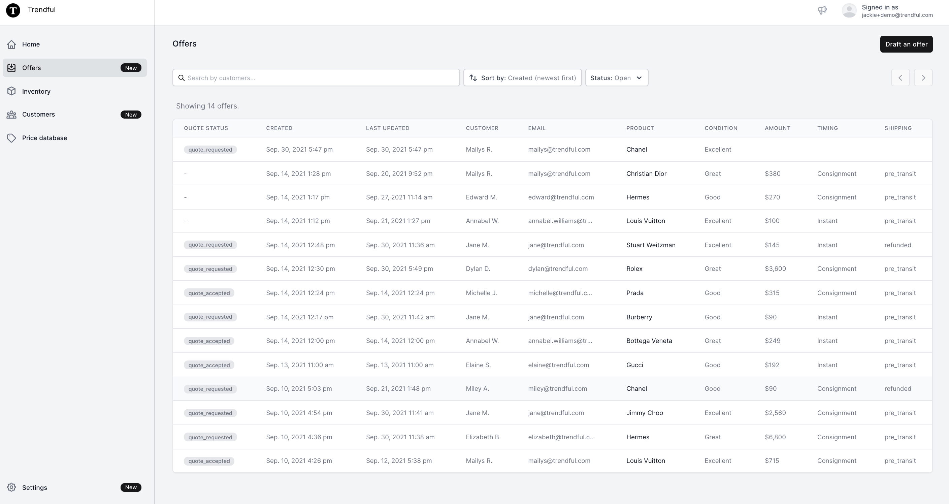949x504 pixels.
Task: Open the Prada product link
Action: tap(635, 293)
